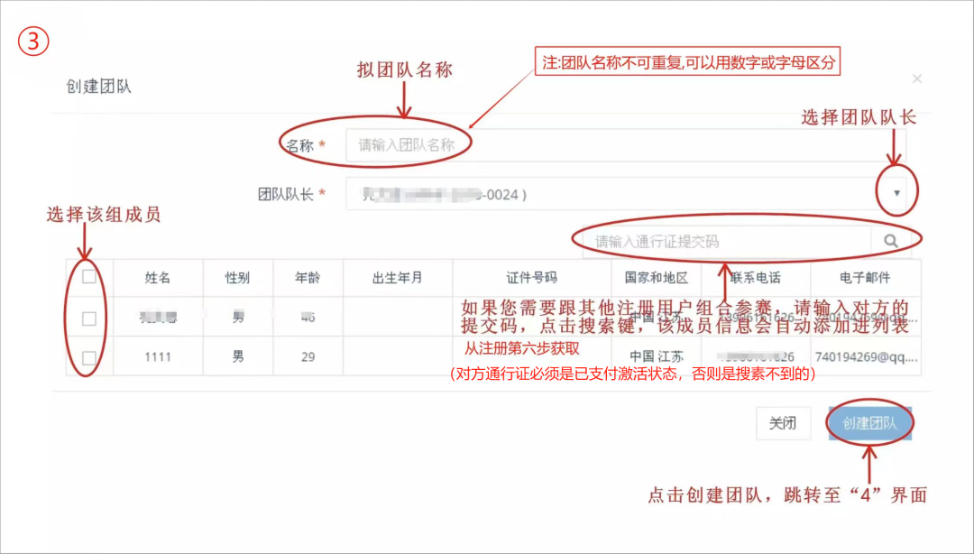The height and width of the screenshot is (554, 974).
Task: Click the age 29 cell
Action: [308, 357]
